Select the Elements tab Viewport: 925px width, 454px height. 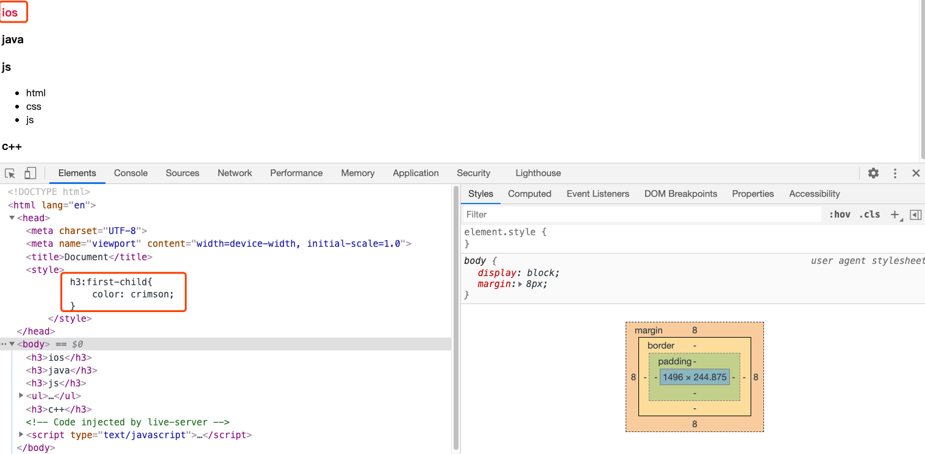point(77,173)
